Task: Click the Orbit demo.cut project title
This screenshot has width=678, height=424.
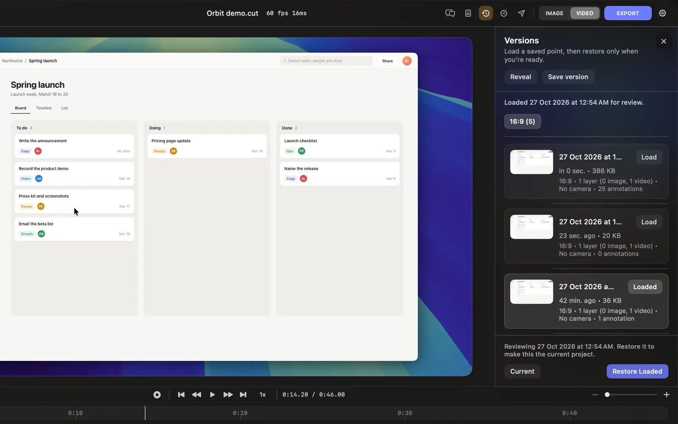Action: pos(232,13)
